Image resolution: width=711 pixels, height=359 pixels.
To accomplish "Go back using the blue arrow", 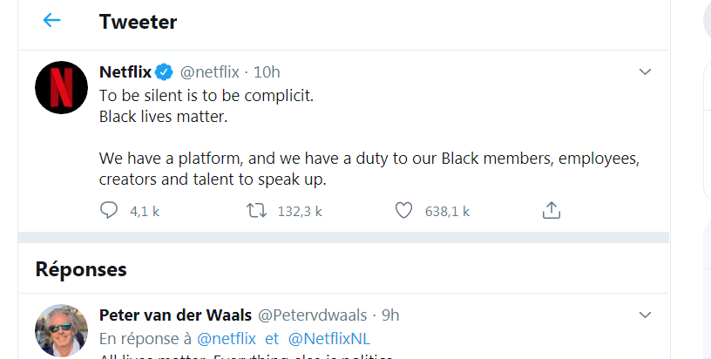I will click(52, 21).
